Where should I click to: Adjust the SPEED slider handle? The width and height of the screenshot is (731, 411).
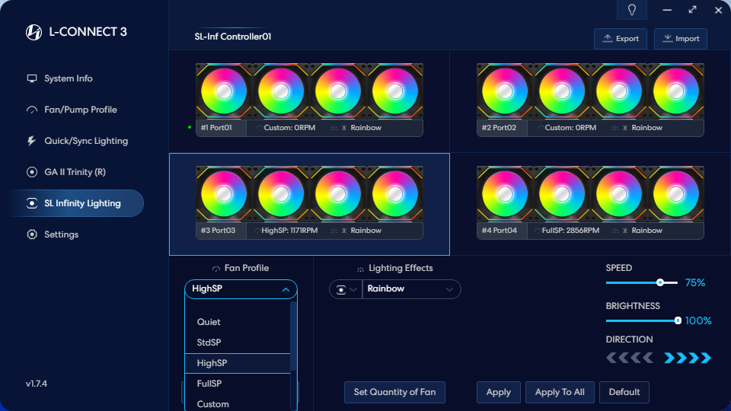[x=660, y=282]
